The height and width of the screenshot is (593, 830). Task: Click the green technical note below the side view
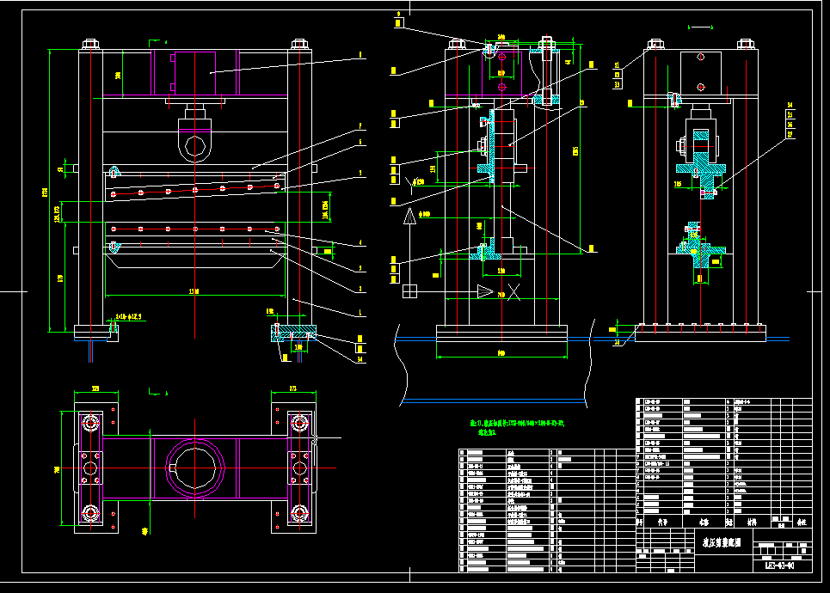pos(517,427)
